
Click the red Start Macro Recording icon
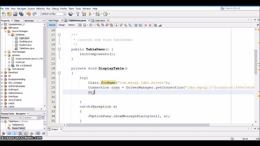point(145,25)
